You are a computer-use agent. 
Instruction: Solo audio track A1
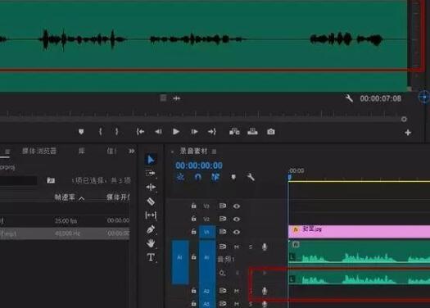point(251,247)
